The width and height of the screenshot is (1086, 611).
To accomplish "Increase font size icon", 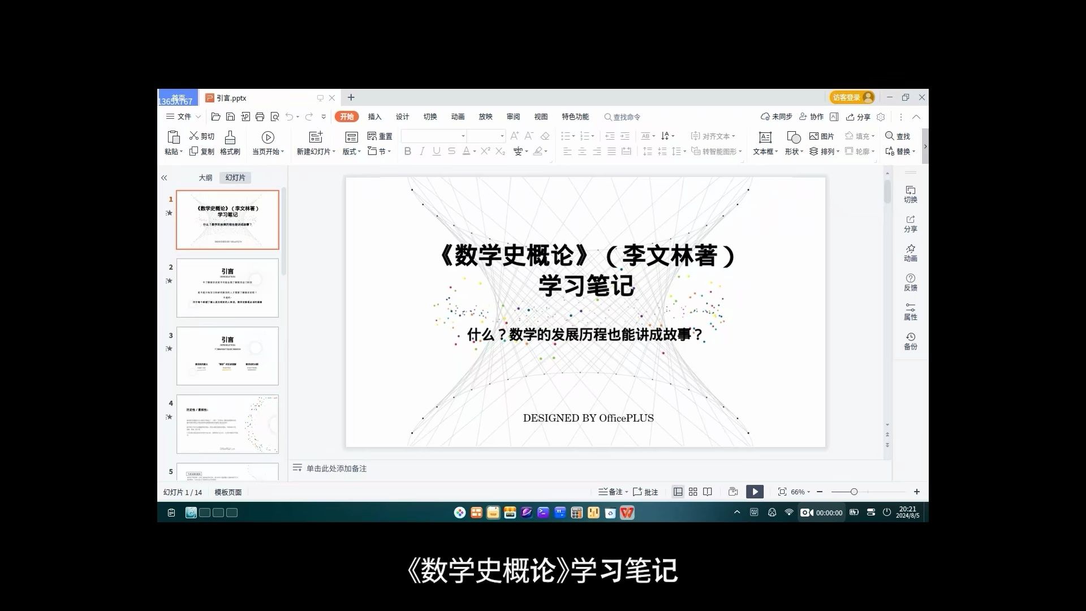I will [514, 136].
